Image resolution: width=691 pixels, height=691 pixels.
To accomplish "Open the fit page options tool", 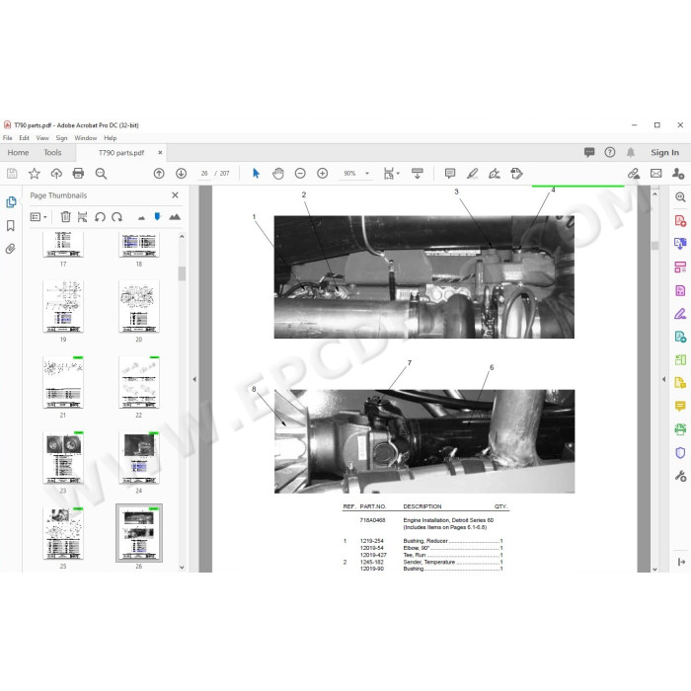I will pos(391,174).
